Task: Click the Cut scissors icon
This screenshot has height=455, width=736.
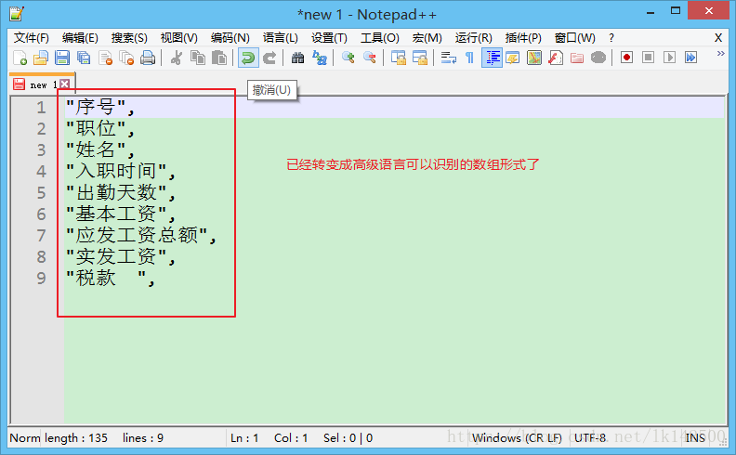Action: 177,58
